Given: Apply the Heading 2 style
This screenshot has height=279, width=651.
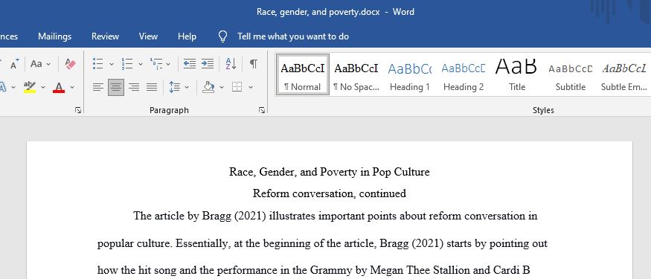Looking at the screenshot, I should pos(464,74).
